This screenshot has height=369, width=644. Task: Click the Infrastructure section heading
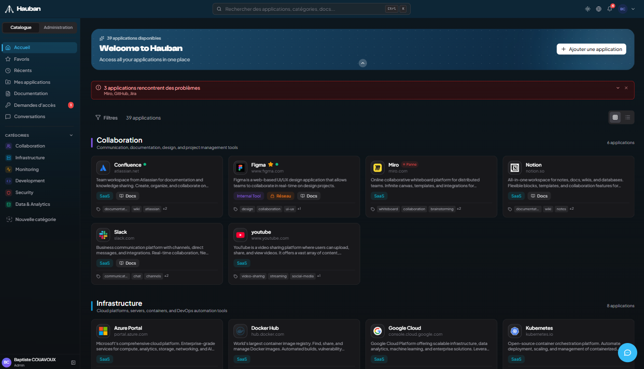119,303
